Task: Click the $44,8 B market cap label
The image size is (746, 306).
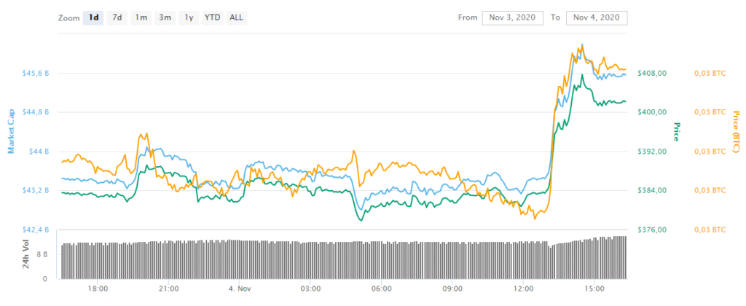Action: pyautogui.click(x=36, y=112)
